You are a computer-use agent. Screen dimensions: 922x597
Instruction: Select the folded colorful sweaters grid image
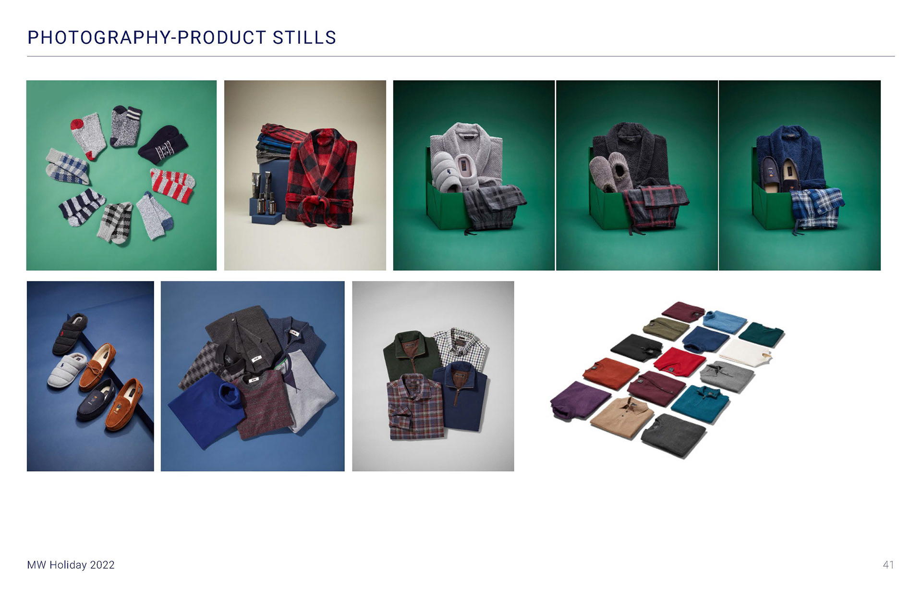(668, 379)
